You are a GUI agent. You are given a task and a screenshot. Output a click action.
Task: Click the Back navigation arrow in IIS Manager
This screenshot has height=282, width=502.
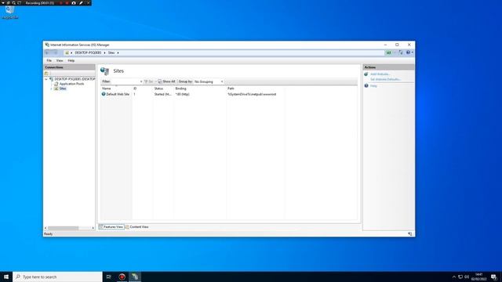click(48, 52)
